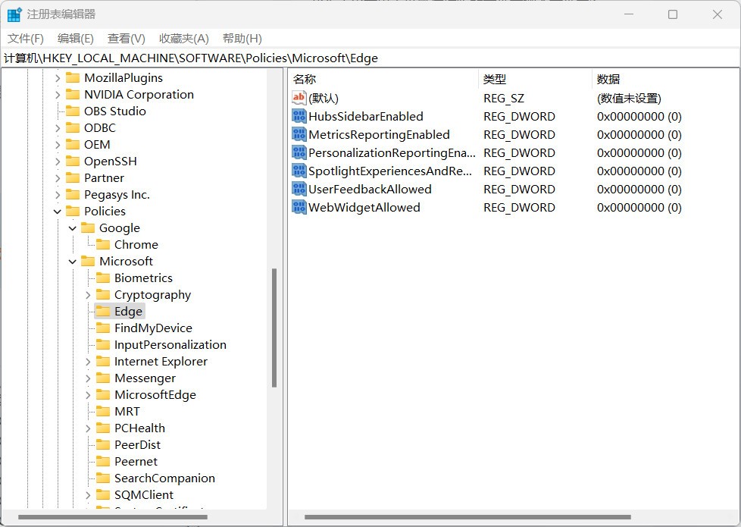Click the MRT folder icon

click(103, 411)
